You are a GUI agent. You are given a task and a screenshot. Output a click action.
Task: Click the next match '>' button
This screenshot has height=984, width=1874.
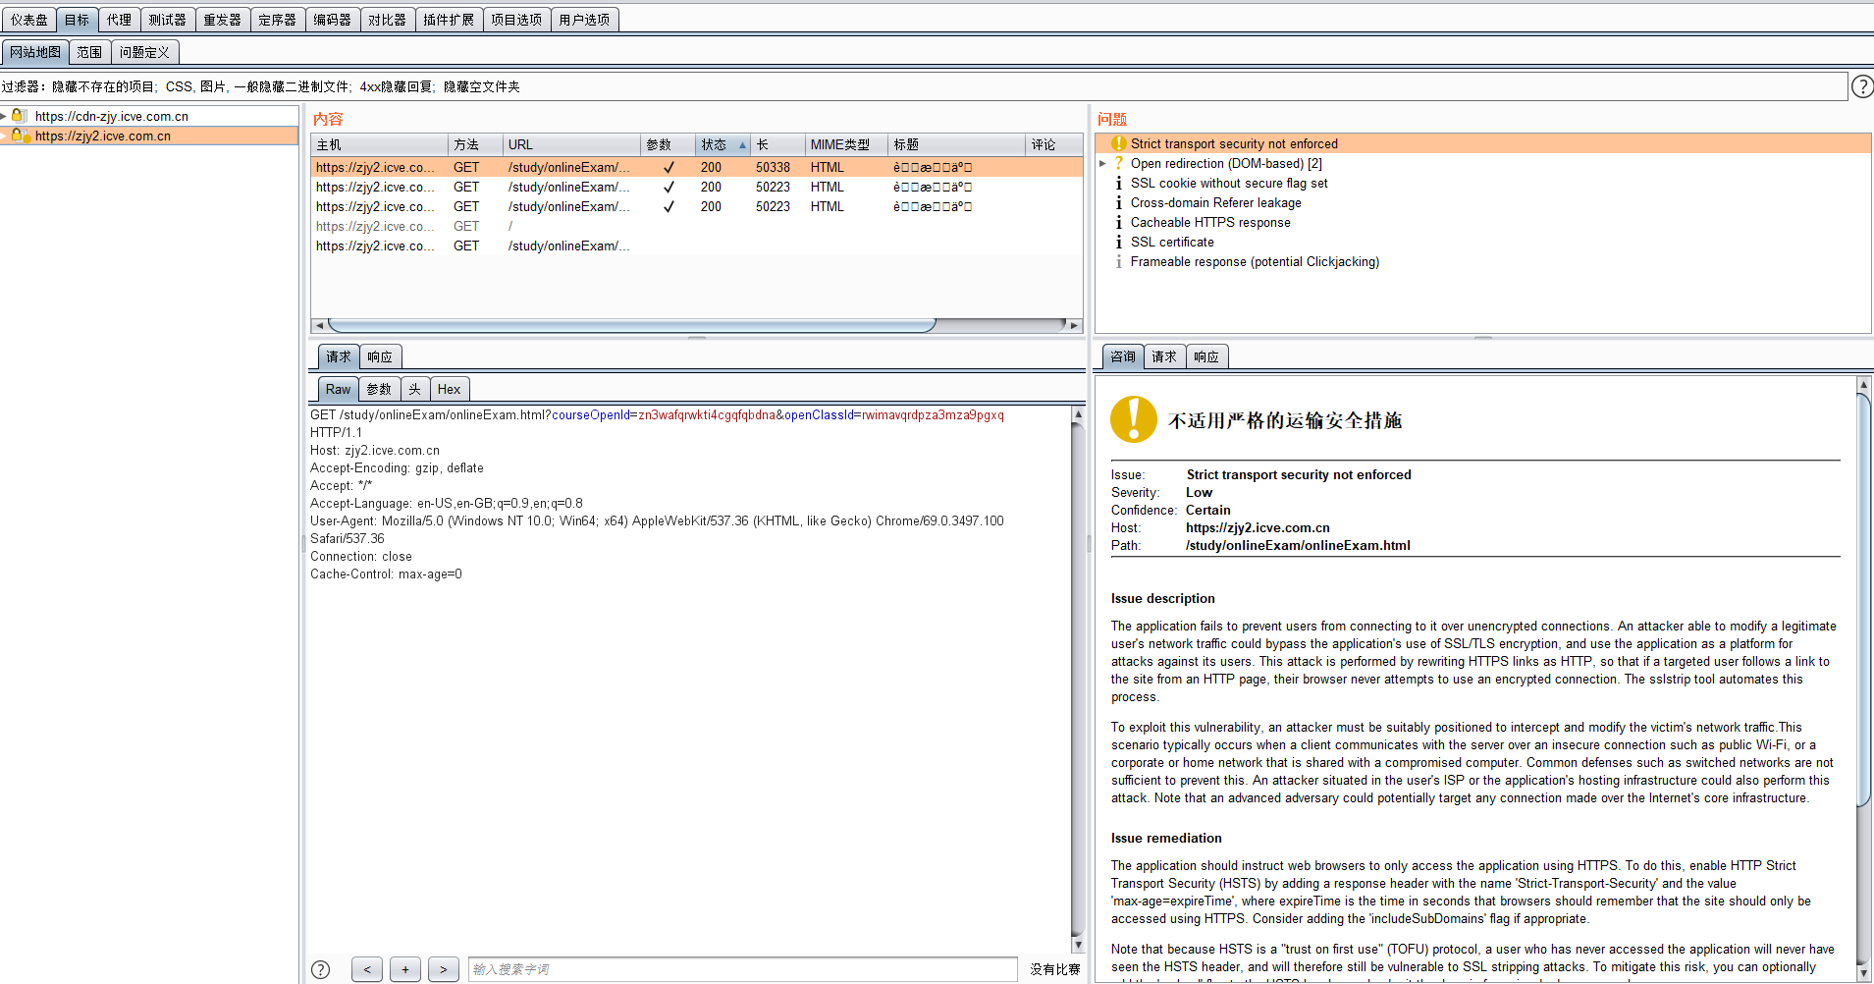(444, 969)
